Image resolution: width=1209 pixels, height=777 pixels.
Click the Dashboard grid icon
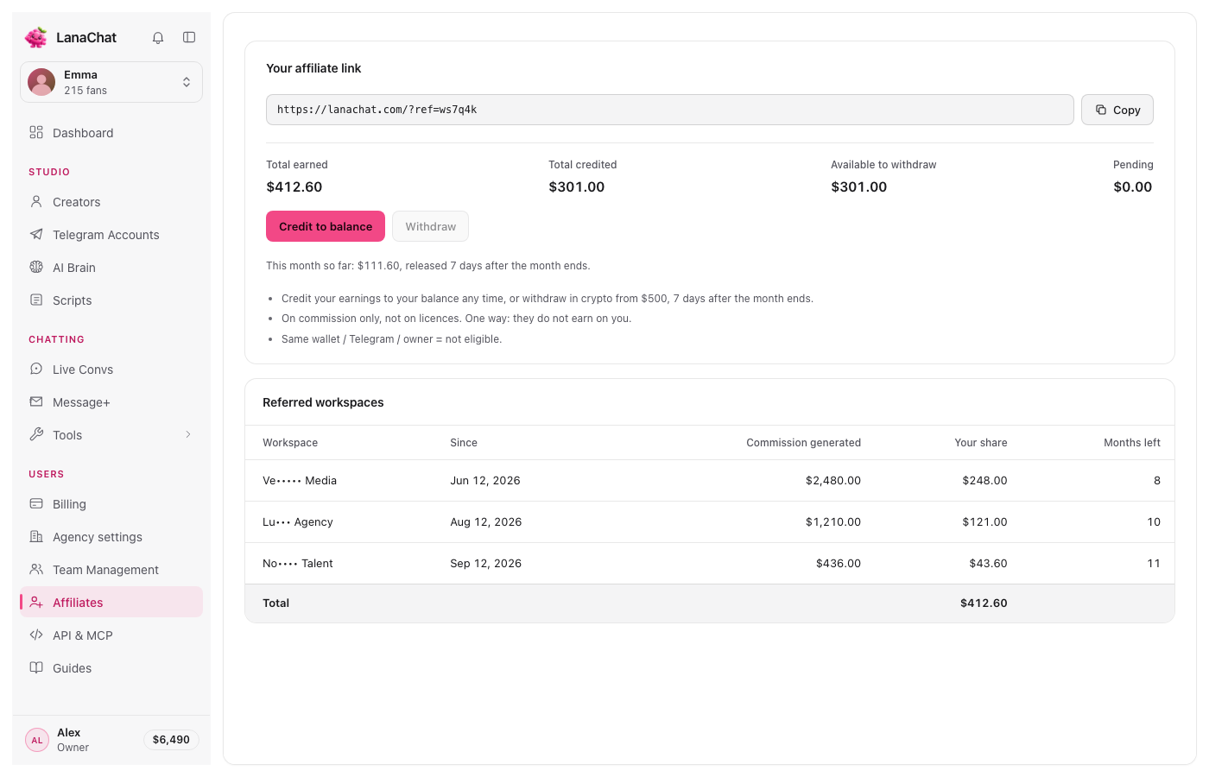point(36,132)
